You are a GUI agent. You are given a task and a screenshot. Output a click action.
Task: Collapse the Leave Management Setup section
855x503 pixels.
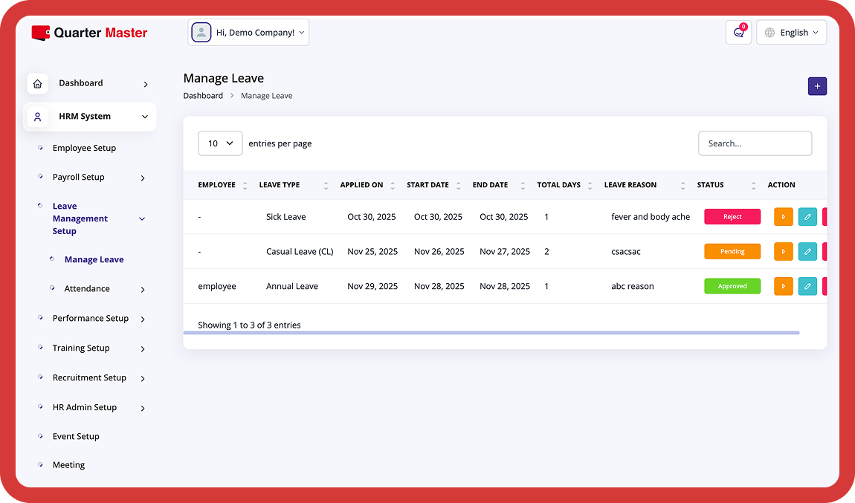(141, 218)
